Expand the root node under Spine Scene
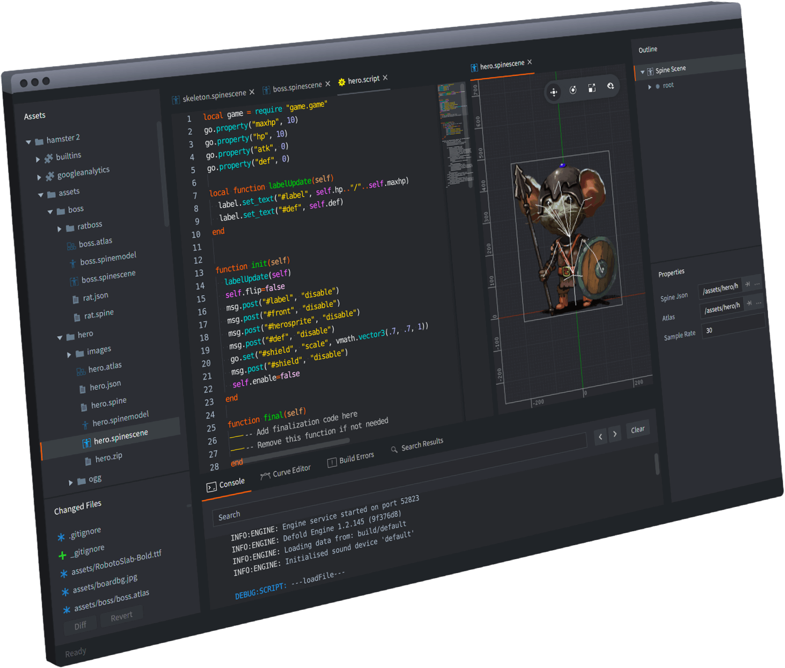 650,86
